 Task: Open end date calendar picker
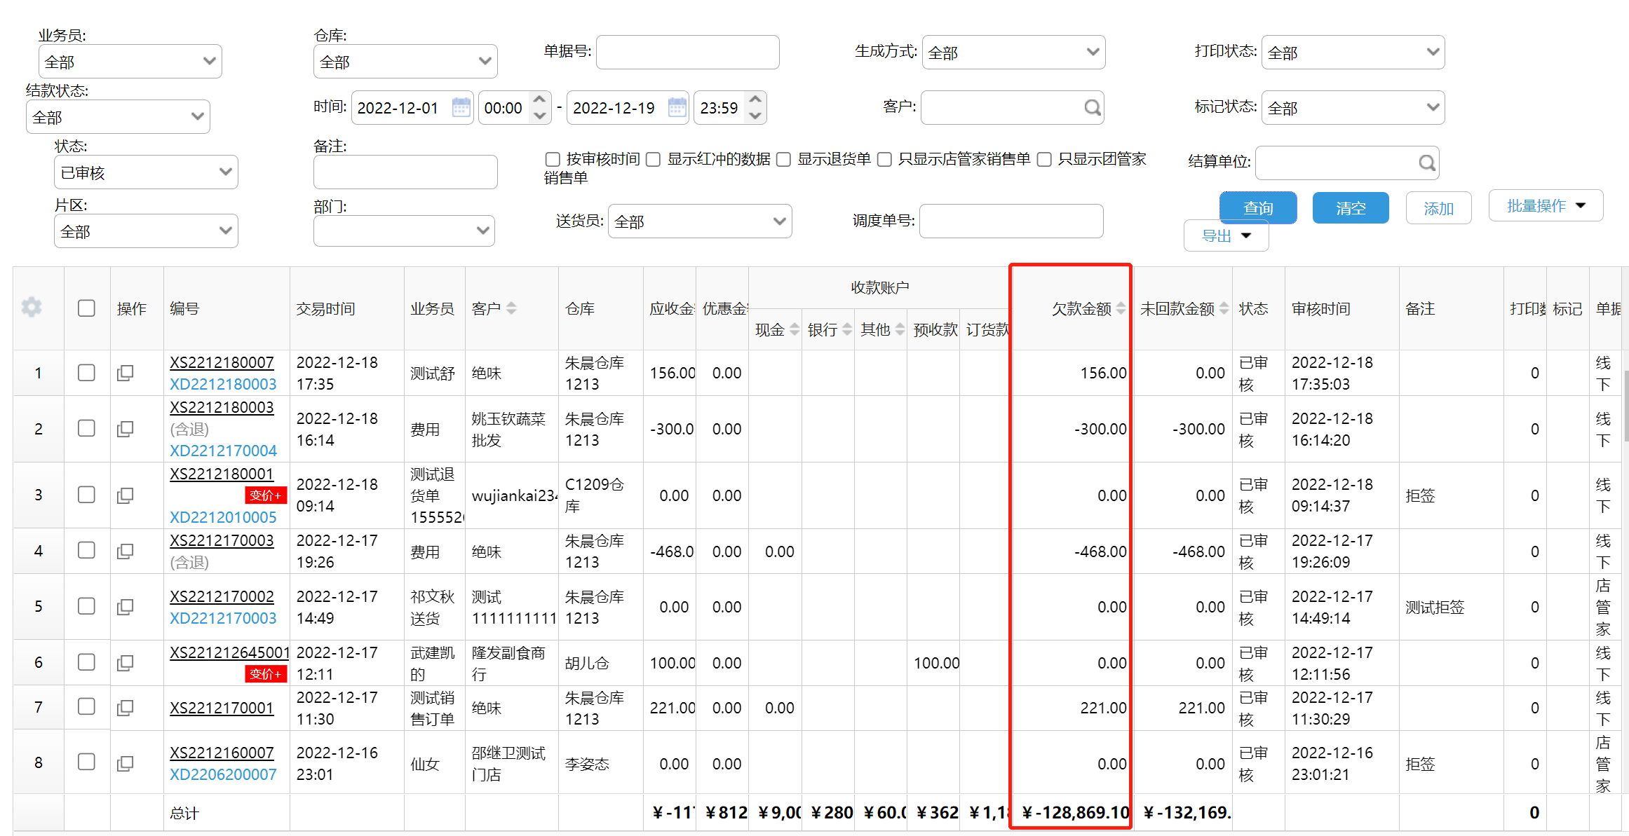677,107
